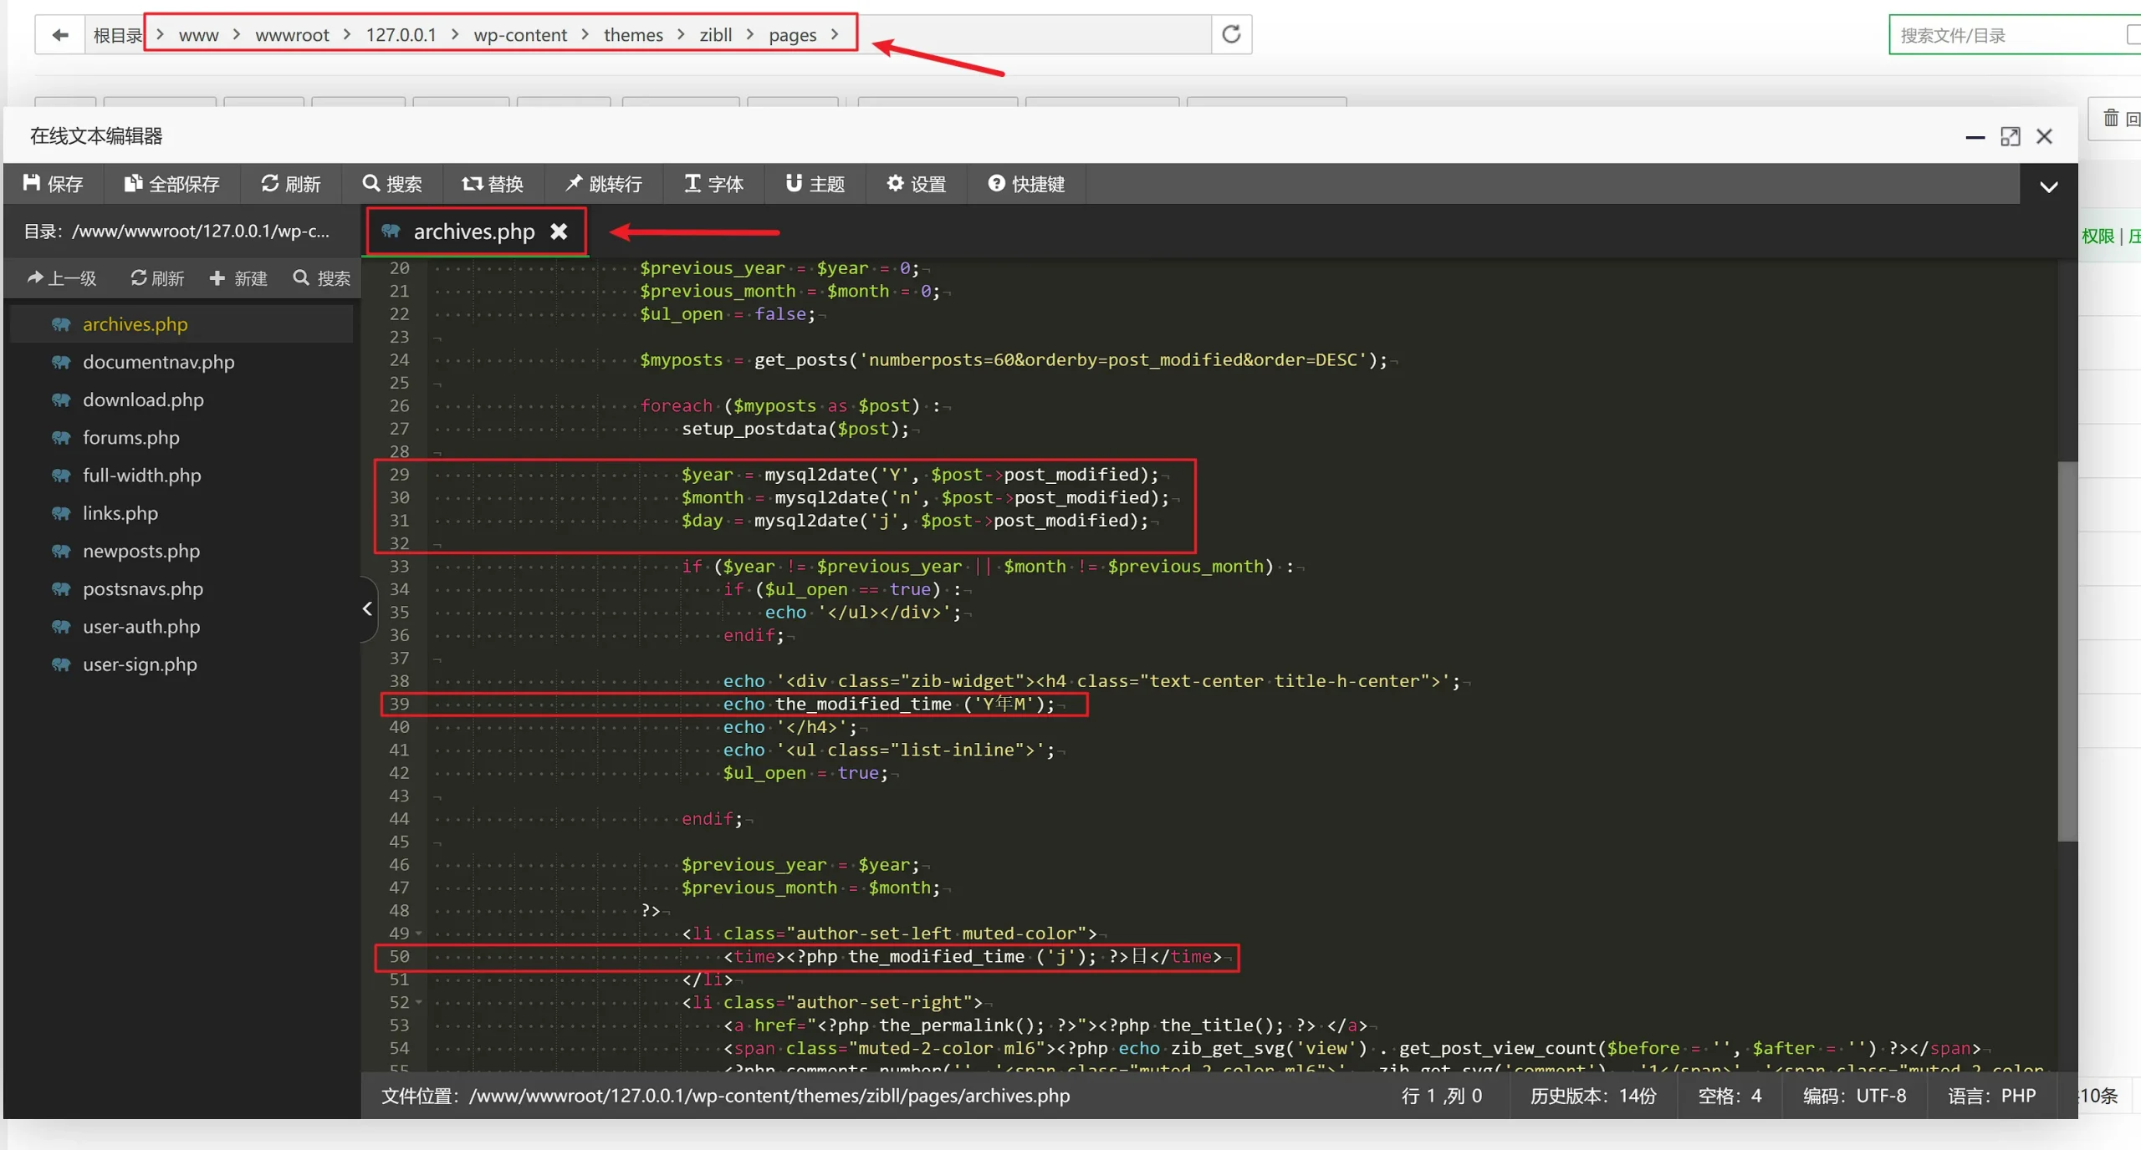Refresh editor using 刷新 in the toolbar

tap(290, 184)
